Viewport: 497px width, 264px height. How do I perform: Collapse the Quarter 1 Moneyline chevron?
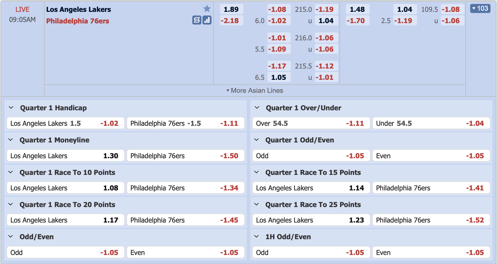pos(11,140)
